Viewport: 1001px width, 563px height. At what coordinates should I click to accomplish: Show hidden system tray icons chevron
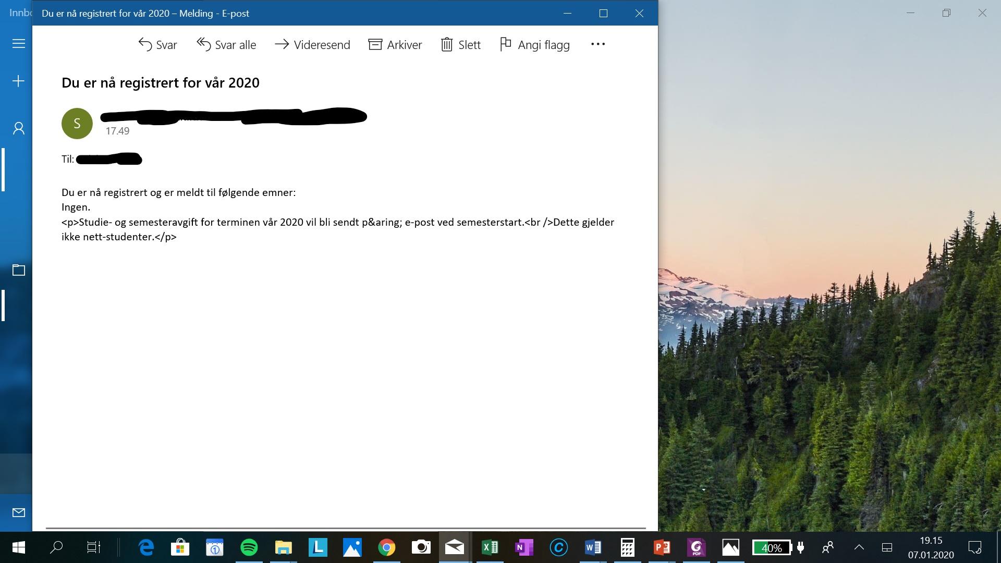click(x=859, y=548)
